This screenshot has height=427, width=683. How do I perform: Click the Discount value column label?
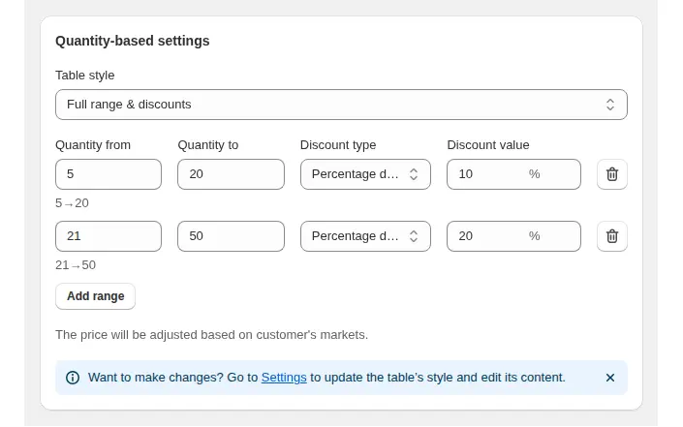click(488, 145)
